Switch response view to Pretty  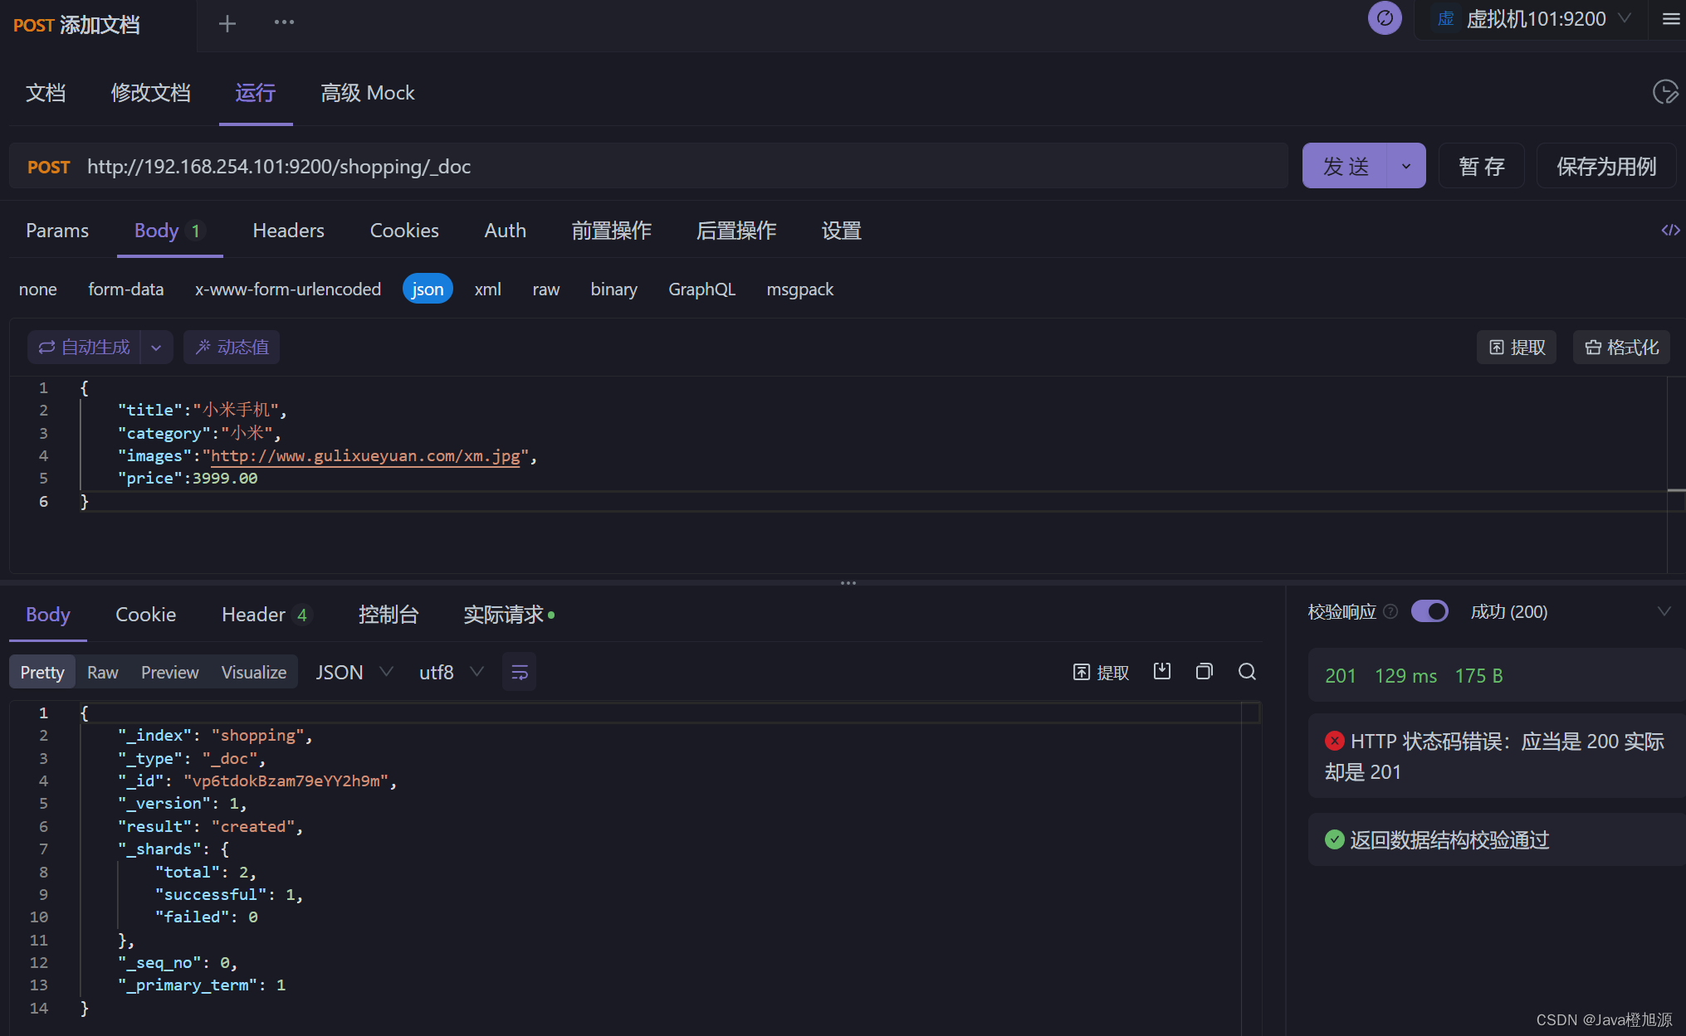tap(42, 672)
